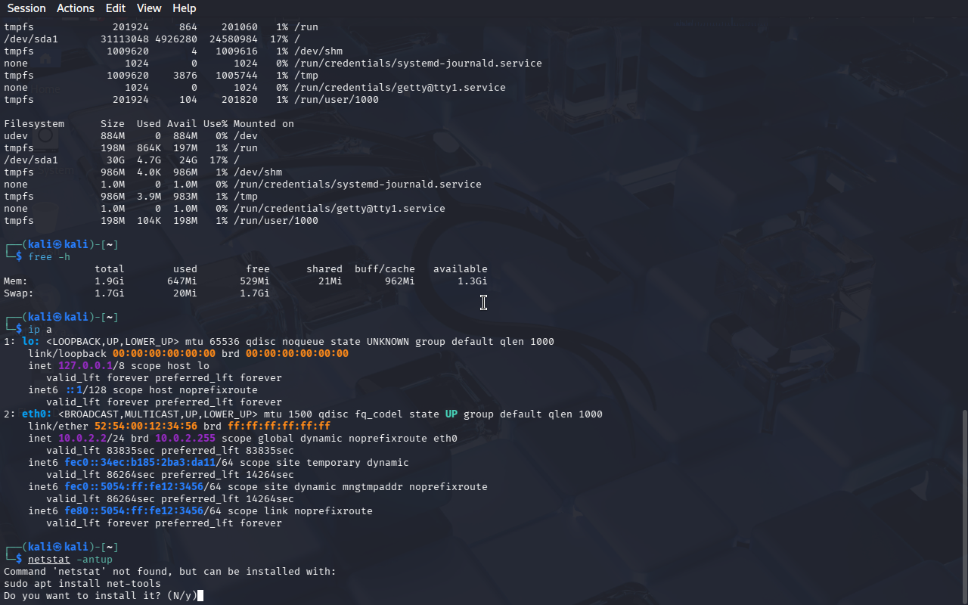
Task: Click the 'sudo apt install net-tools' line
Action: [x=82, y=584]
